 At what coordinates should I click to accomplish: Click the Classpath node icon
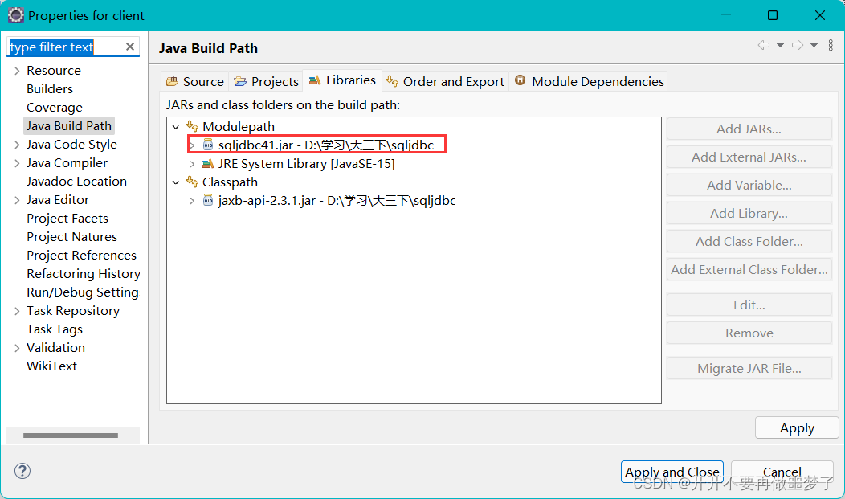[192, 182]
